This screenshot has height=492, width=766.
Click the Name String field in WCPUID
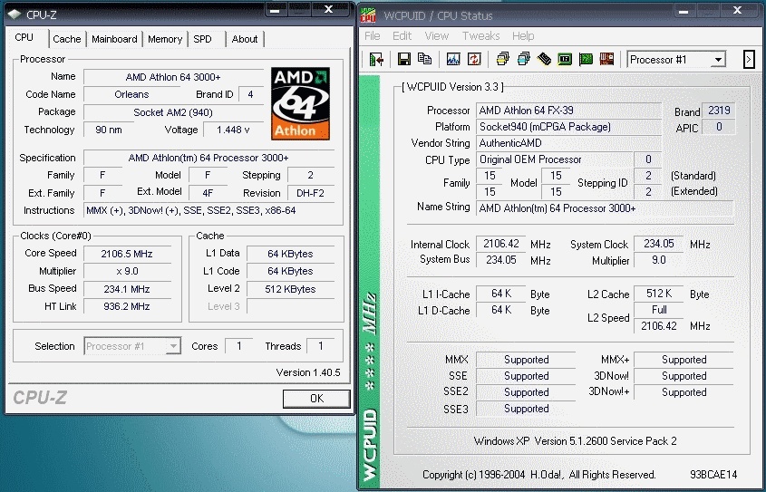click(x=605, y=208)
